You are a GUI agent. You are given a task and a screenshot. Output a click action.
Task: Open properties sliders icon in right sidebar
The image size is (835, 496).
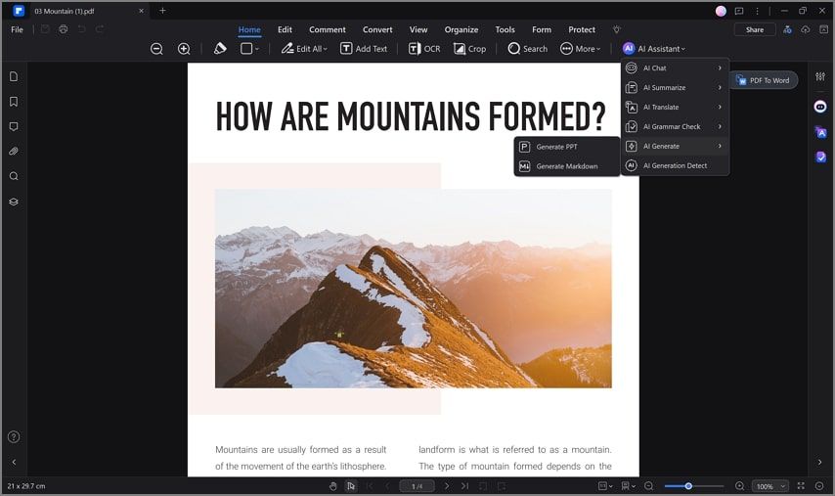pos(820,76)
